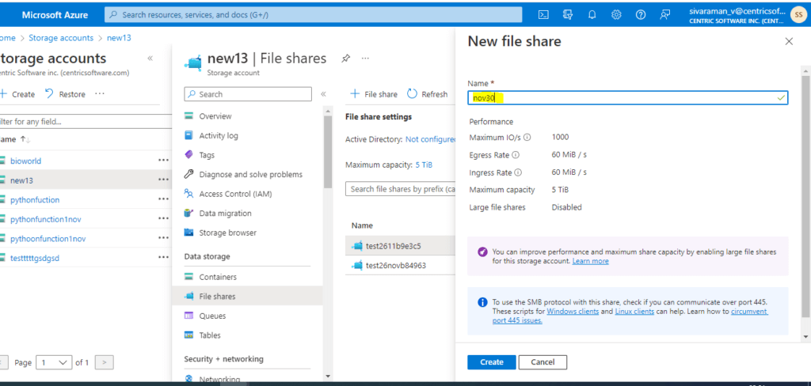
Task: Collapse the new13 resource menu
Action: [x=323, y=94]
